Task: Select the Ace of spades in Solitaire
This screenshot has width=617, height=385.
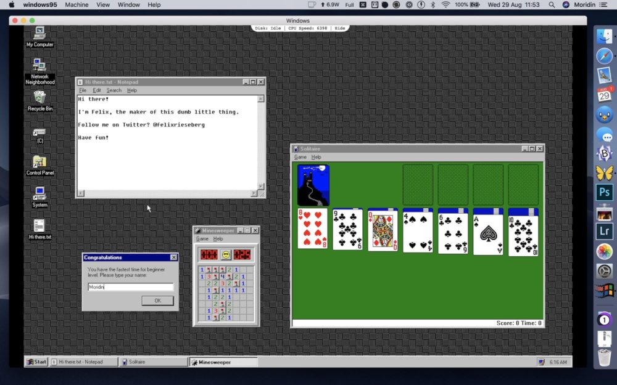Action: pos(488,235)
